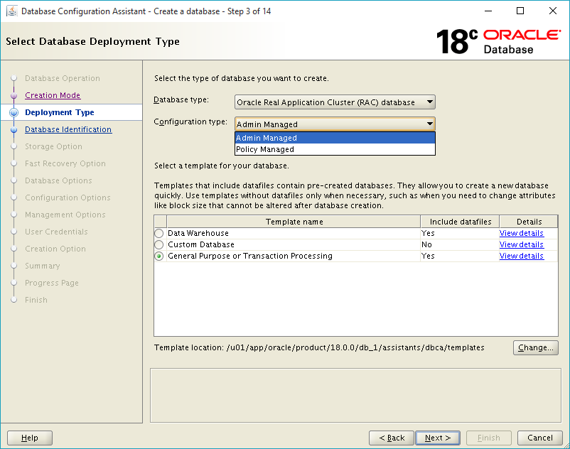Choose Admin Managed from the dropdown list
The width and height of the screenshot is (570, 449).
coord(335,138)
